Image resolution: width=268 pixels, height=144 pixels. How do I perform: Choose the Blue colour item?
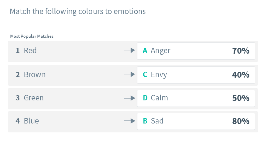[x=133, y=122]
